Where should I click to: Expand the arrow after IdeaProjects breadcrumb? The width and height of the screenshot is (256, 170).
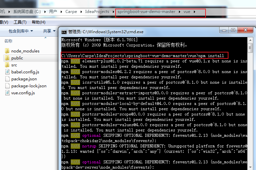click(113, 12)
